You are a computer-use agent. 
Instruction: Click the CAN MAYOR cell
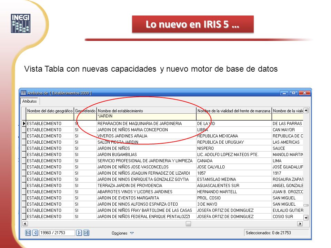tap(288, 130)
